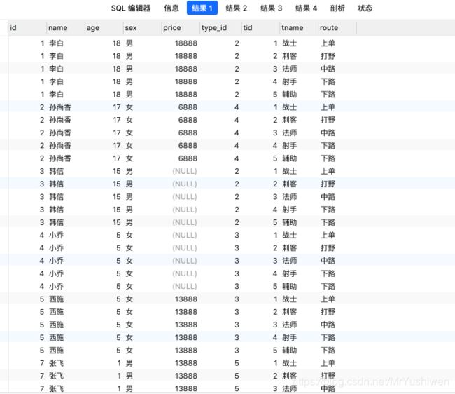
Task: Select 射手 in the 小乔 rows
Action: pos(290,273)
